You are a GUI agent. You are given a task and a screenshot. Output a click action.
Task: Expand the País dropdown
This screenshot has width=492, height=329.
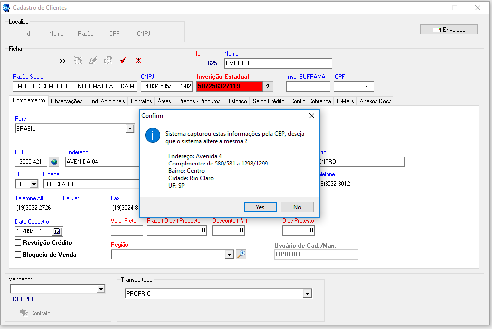click(130, 129)
